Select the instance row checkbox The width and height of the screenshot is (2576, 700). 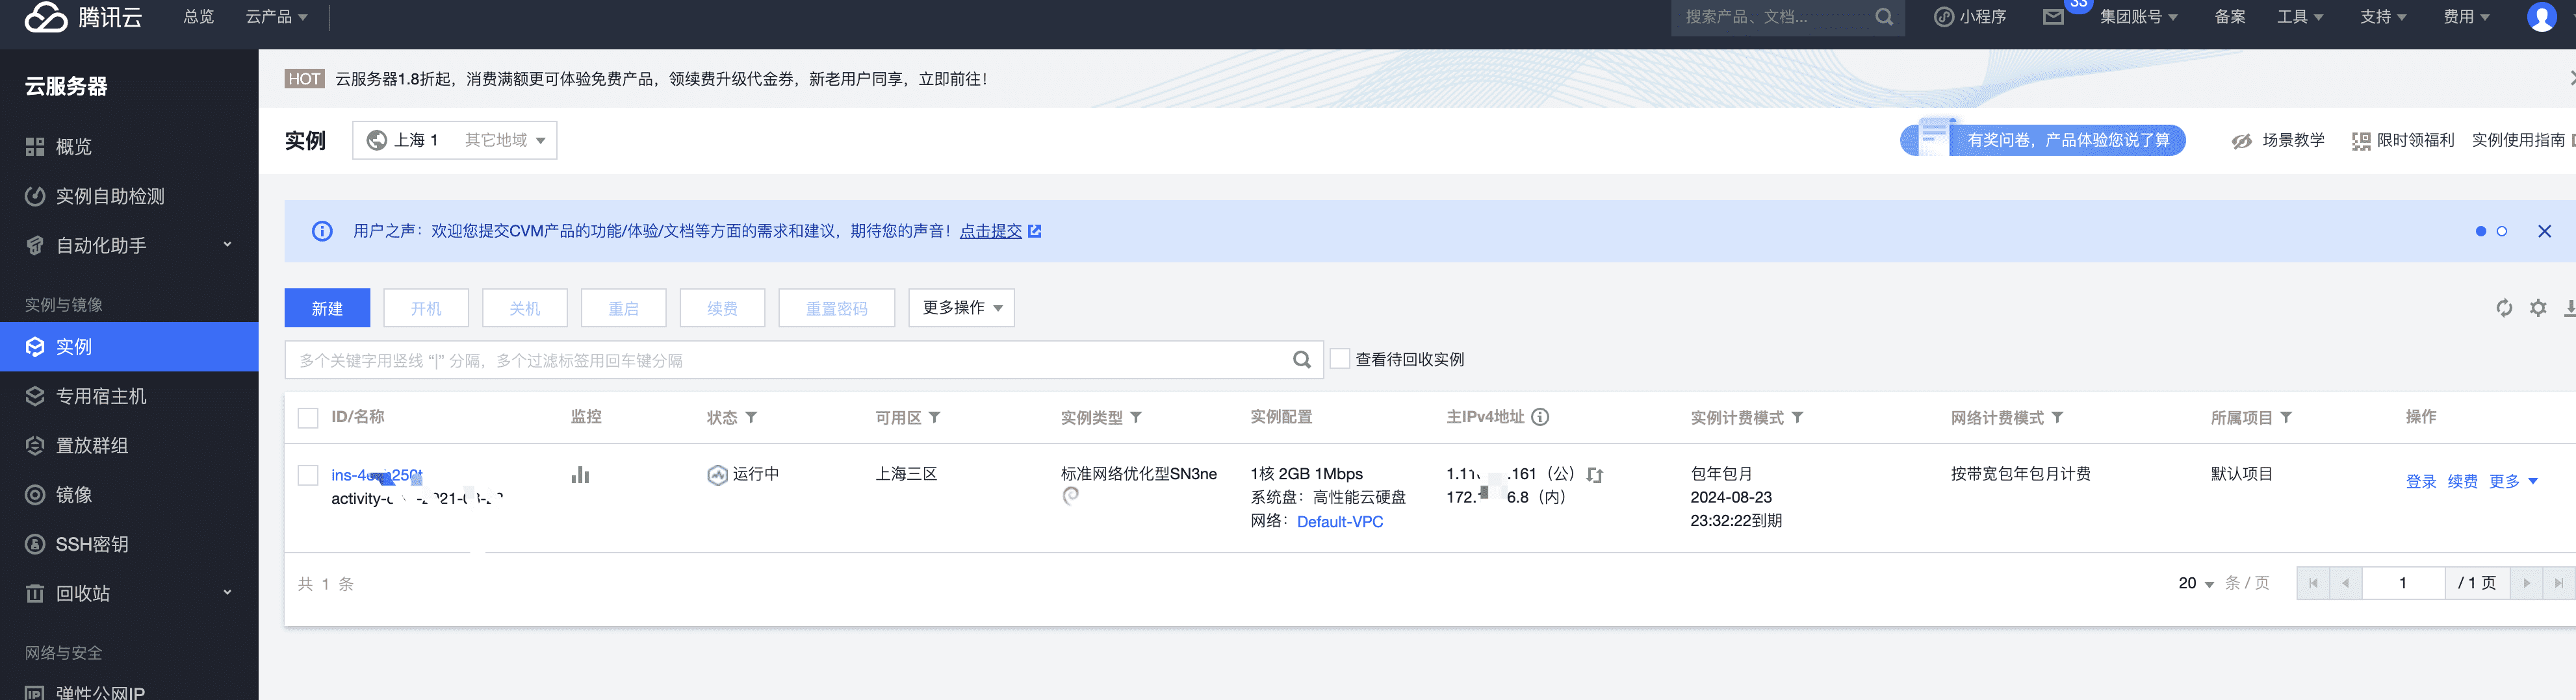click(x=308, y=475)
